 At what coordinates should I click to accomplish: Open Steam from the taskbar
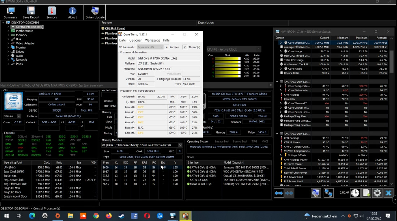pos(121,216)
